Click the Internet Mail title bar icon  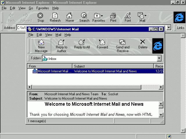coord(29,29)
